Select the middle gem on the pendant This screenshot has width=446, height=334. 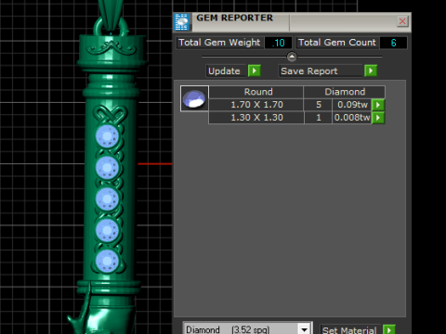pos(107,199)
